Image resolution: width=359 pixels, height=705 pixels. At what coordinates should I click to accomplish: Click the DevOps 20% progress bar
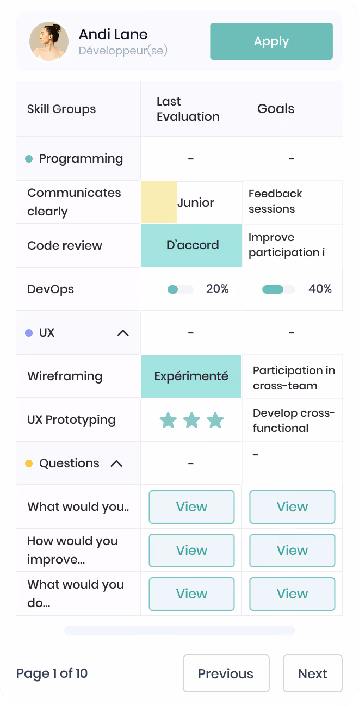tap(181, 289)
